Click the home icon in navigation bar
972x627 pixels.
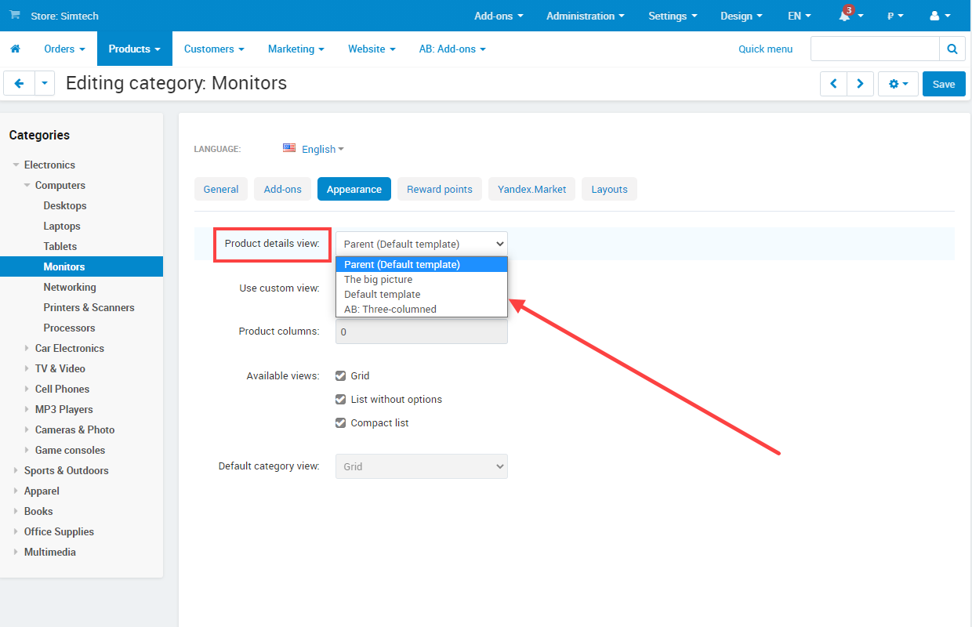[x=15, y=49]
